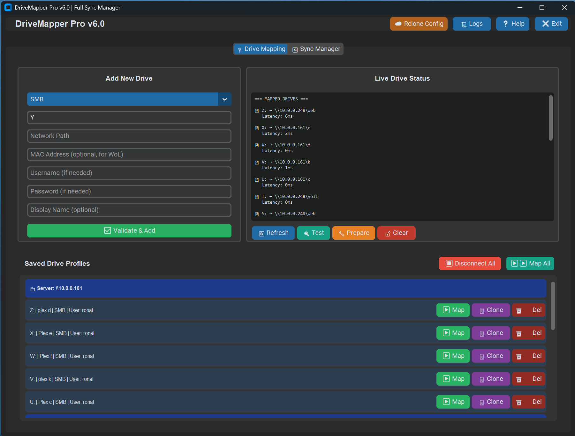Click Disconnect All drives

[x=470, y=264]
